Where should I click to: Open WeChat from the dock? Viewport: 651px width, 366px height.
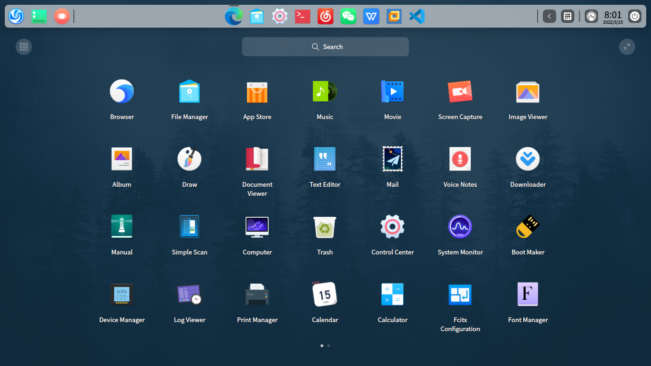(348, 17)
